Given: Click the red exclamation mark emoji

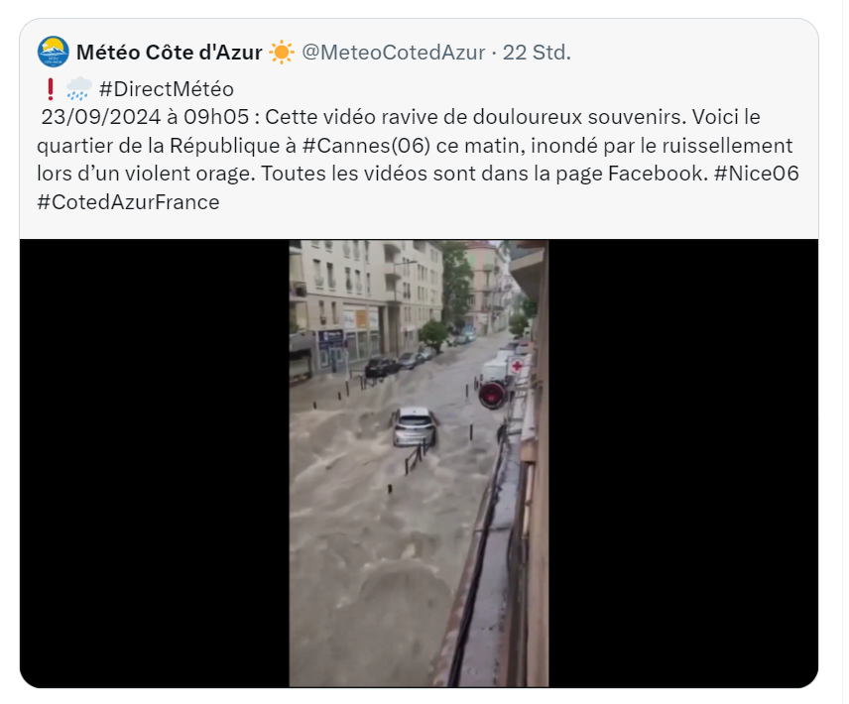Looking at the screenshot, I should tap(50, 89).
